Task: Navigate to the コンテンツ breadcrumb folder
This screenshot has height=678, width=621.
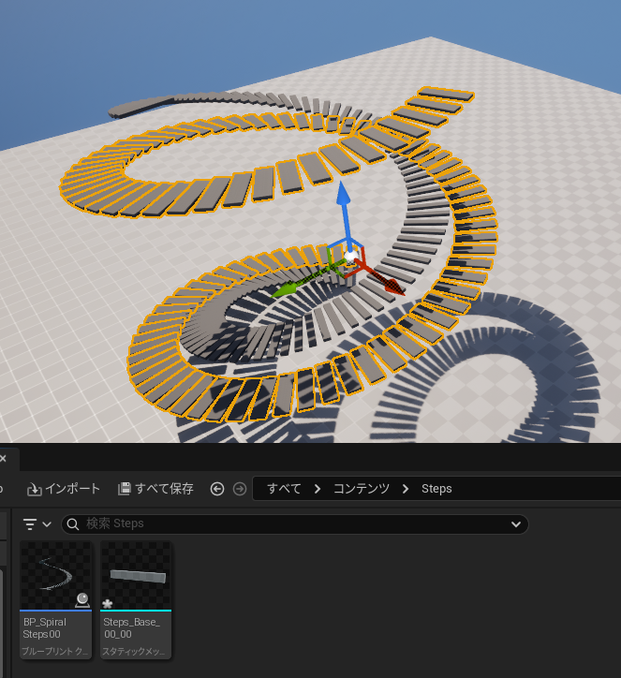Action: tap(361, 489)
